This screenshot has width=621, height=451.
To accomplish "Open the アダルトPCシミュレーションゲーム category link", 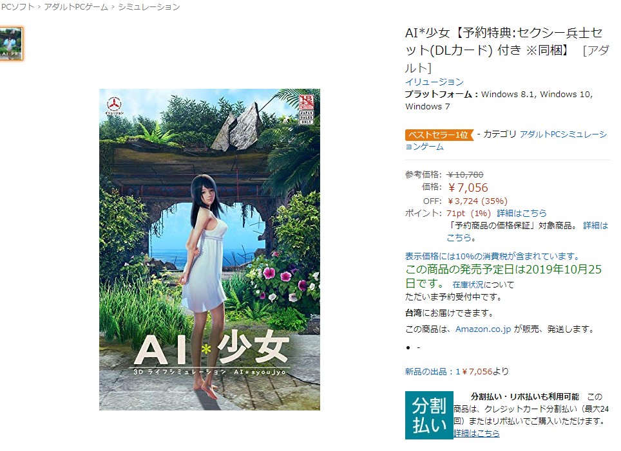I will point(506,140).
